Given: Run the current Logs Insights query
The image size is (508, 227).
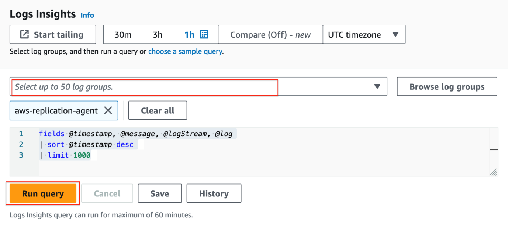Looking at the screenshot, I should click(x=42, y=193).
